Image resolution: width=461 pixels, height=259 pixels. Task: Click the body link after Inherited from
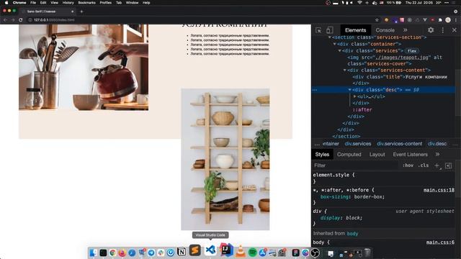click(x=352, y=234)
